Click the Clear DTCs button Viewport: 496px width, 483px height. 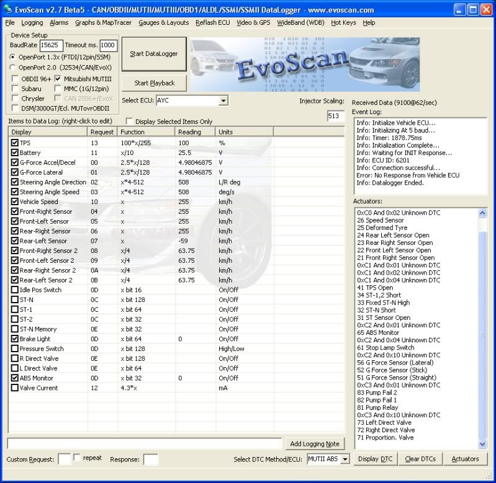(420, 459)
